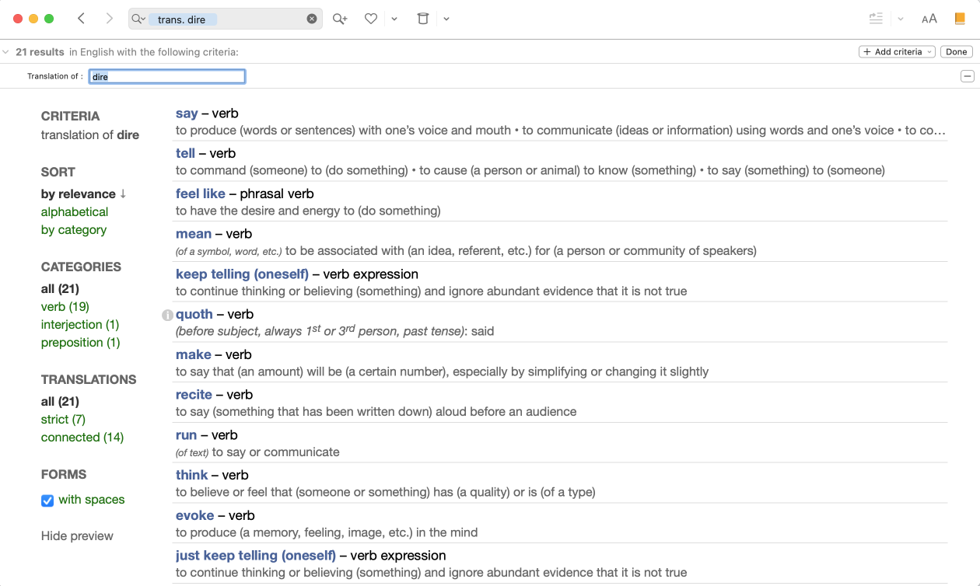Image resolution: width=980 pixels, height=586 pixels.
Task: Click the advanced search magnifier-plus icon
Action: (x=340, y=19)
